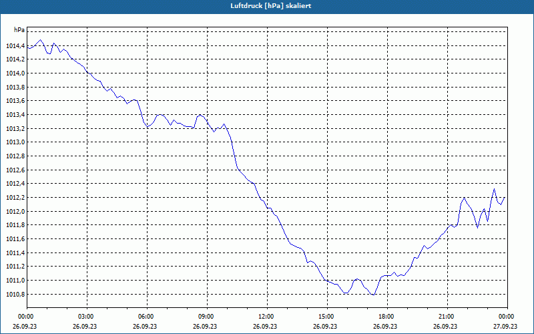
Task: Pick the 1011,2 axis label
Action: point(15,267)
